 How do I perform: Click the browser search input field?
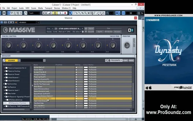32,60
